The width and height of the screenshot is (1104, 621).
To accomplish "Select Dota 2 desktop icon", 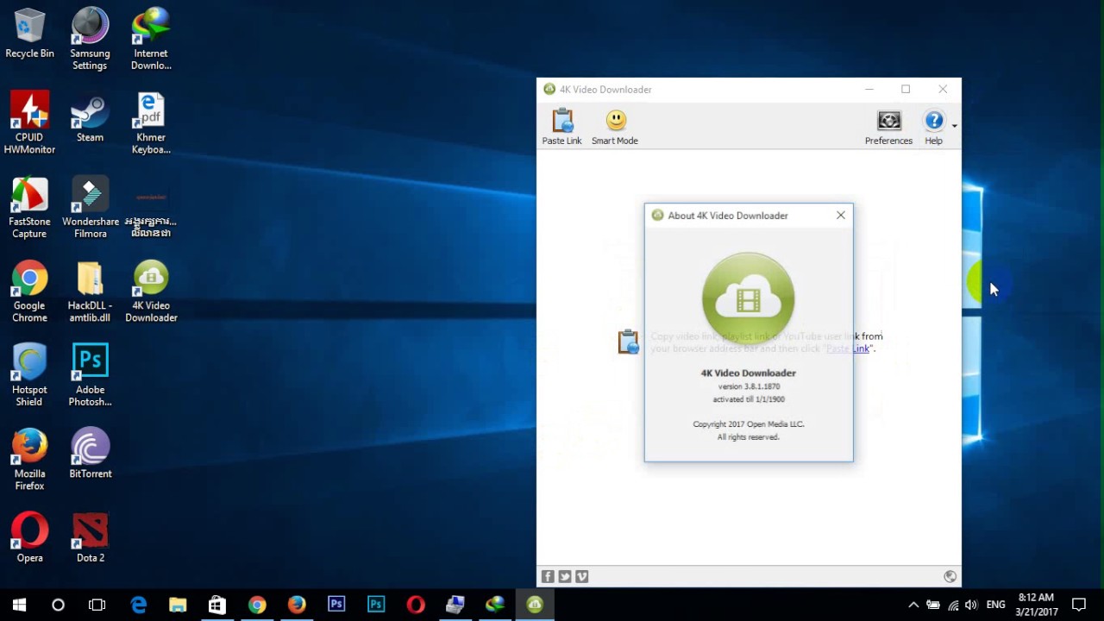I will pos(90,538).
